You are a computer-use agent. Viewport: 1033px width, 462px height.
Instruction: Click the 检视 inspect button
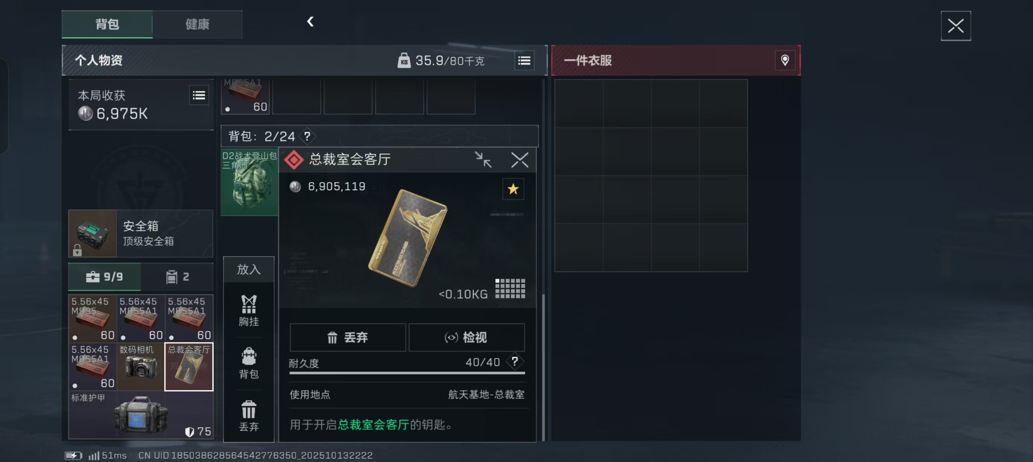(x=466, y=337)
